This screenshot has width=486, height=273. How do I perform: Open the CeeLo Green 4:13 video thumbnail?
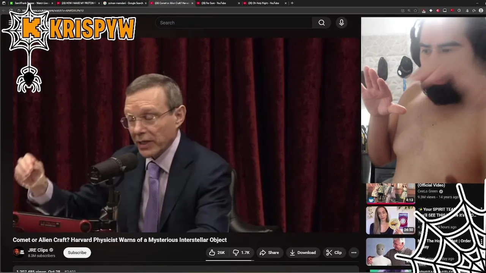click(x=390, y=193)
